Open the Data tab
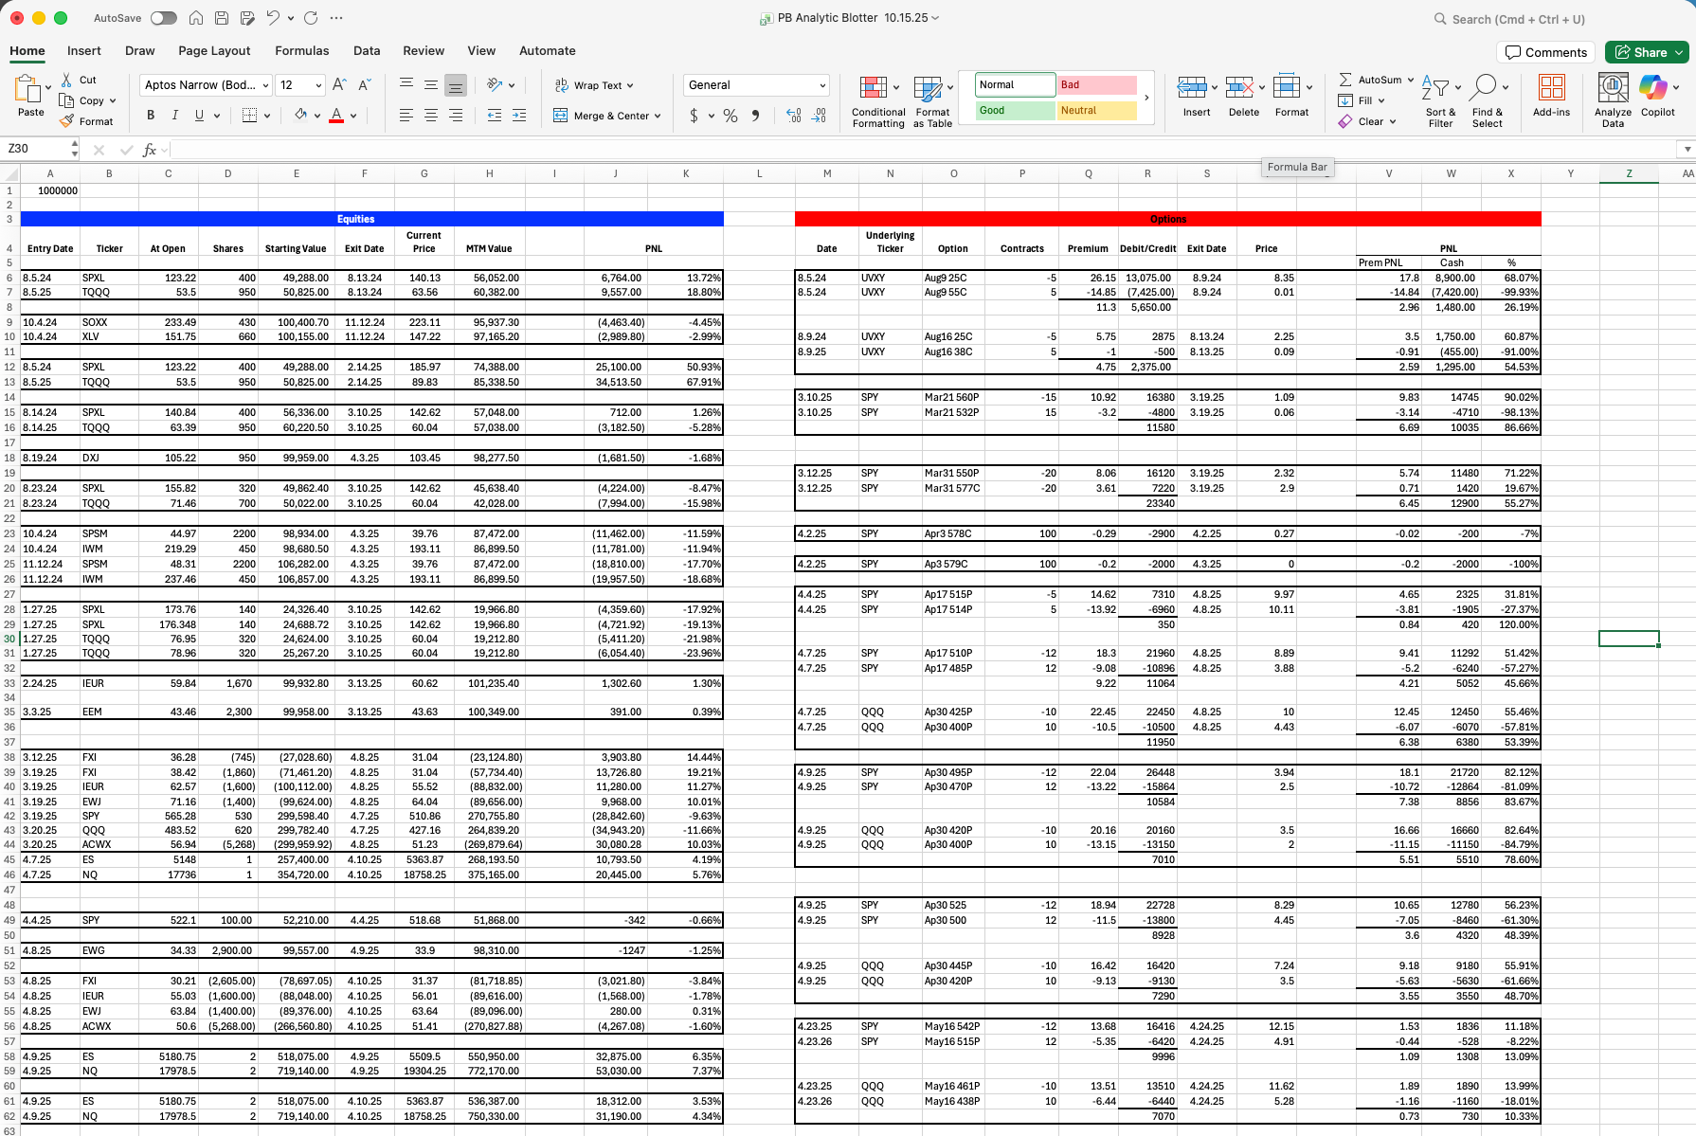 367,51
